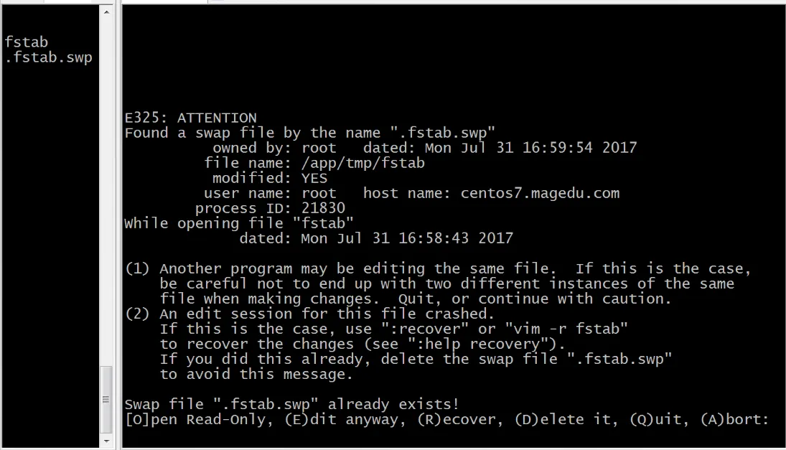Click the E325: ATTENTION heading line

[190, 118]
